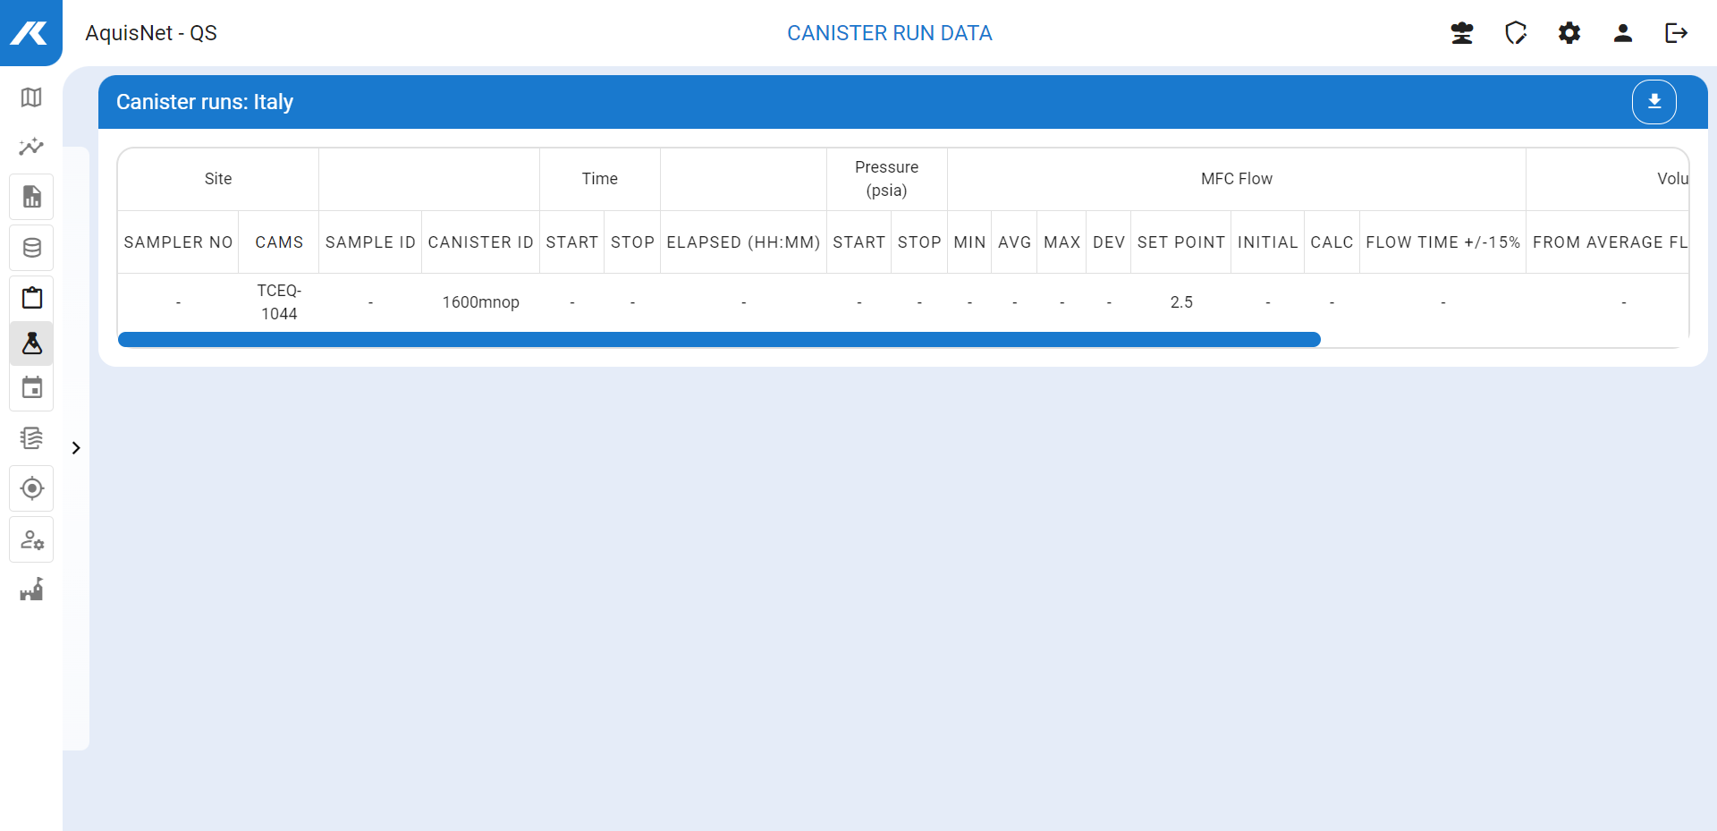This screenshot has height=831, width=1717.
Task: Expand the sidebar with chevron arrow
Action: [x=76, y=448]
